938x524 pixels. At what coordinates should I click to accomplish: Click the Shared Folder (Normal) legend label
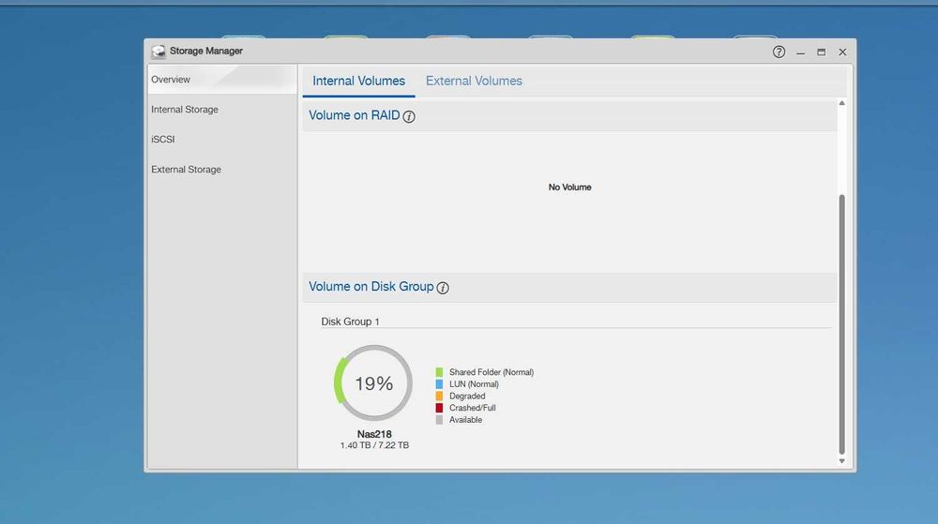pos(492,372)
